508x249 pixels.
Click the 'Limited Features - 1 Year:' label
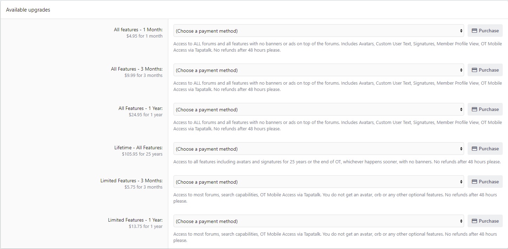point(135,220)
